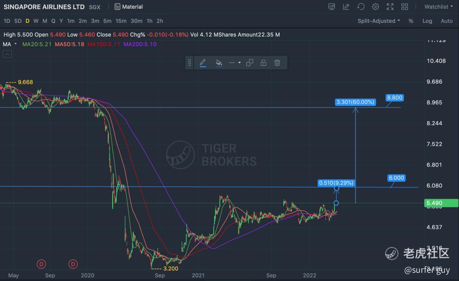This screenshot has height=281, width=459.
Task: Change fill color with bucket icon
Action: point(219,63)
